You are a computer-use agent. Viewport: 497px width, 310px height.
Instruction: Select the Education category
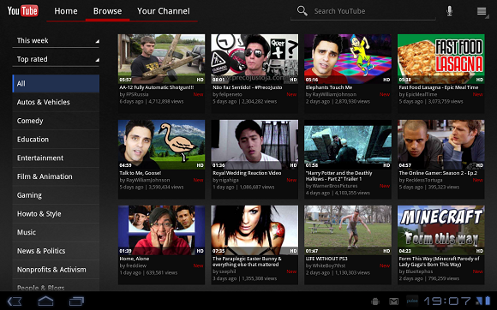tap(56, 140)
